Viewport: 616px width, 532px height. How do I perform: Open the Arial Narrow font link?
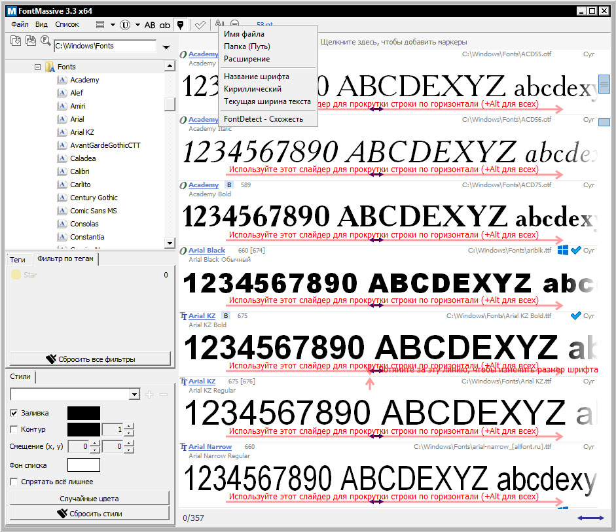coord(210,447)
